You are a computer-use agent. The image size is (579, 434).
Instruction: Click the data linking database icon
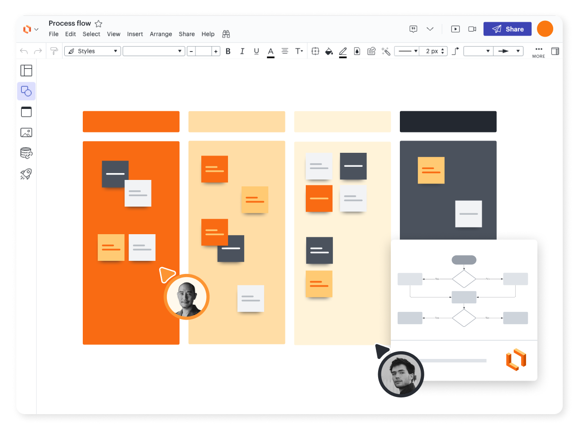26,153
